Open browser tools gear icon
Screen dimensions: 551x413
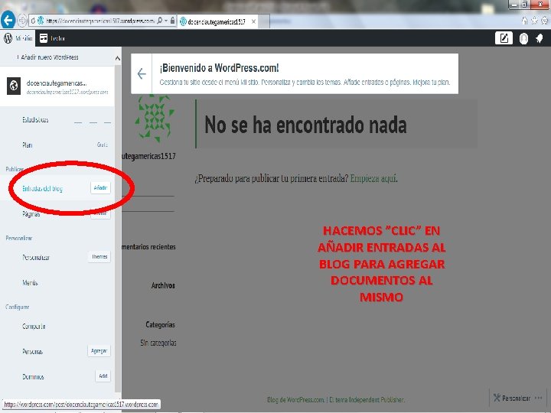[x=544, y=21]
